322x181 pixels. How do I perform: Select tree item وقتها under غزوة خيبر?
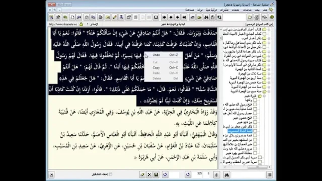point(249,100)
